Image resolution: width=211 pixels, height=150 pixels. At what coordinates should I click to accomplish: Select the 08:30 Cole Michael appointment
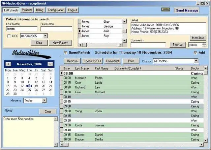pyautogui.click(x=132, y=92)
